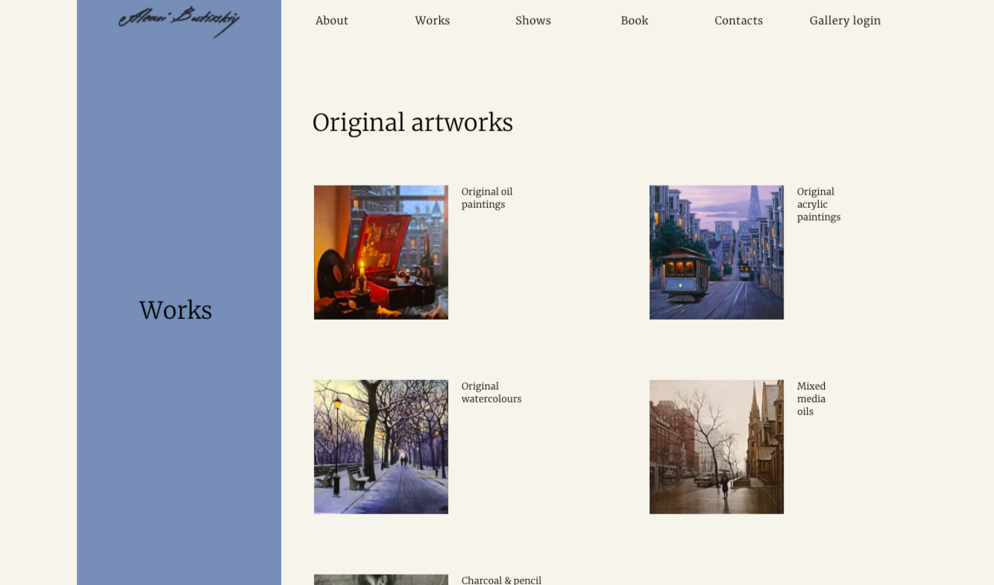Image resolution: width=994 pixels, height=585 pixels.
Task: Open the snowy park watercolour thumbnail
Action: click(x=381, y=447)
